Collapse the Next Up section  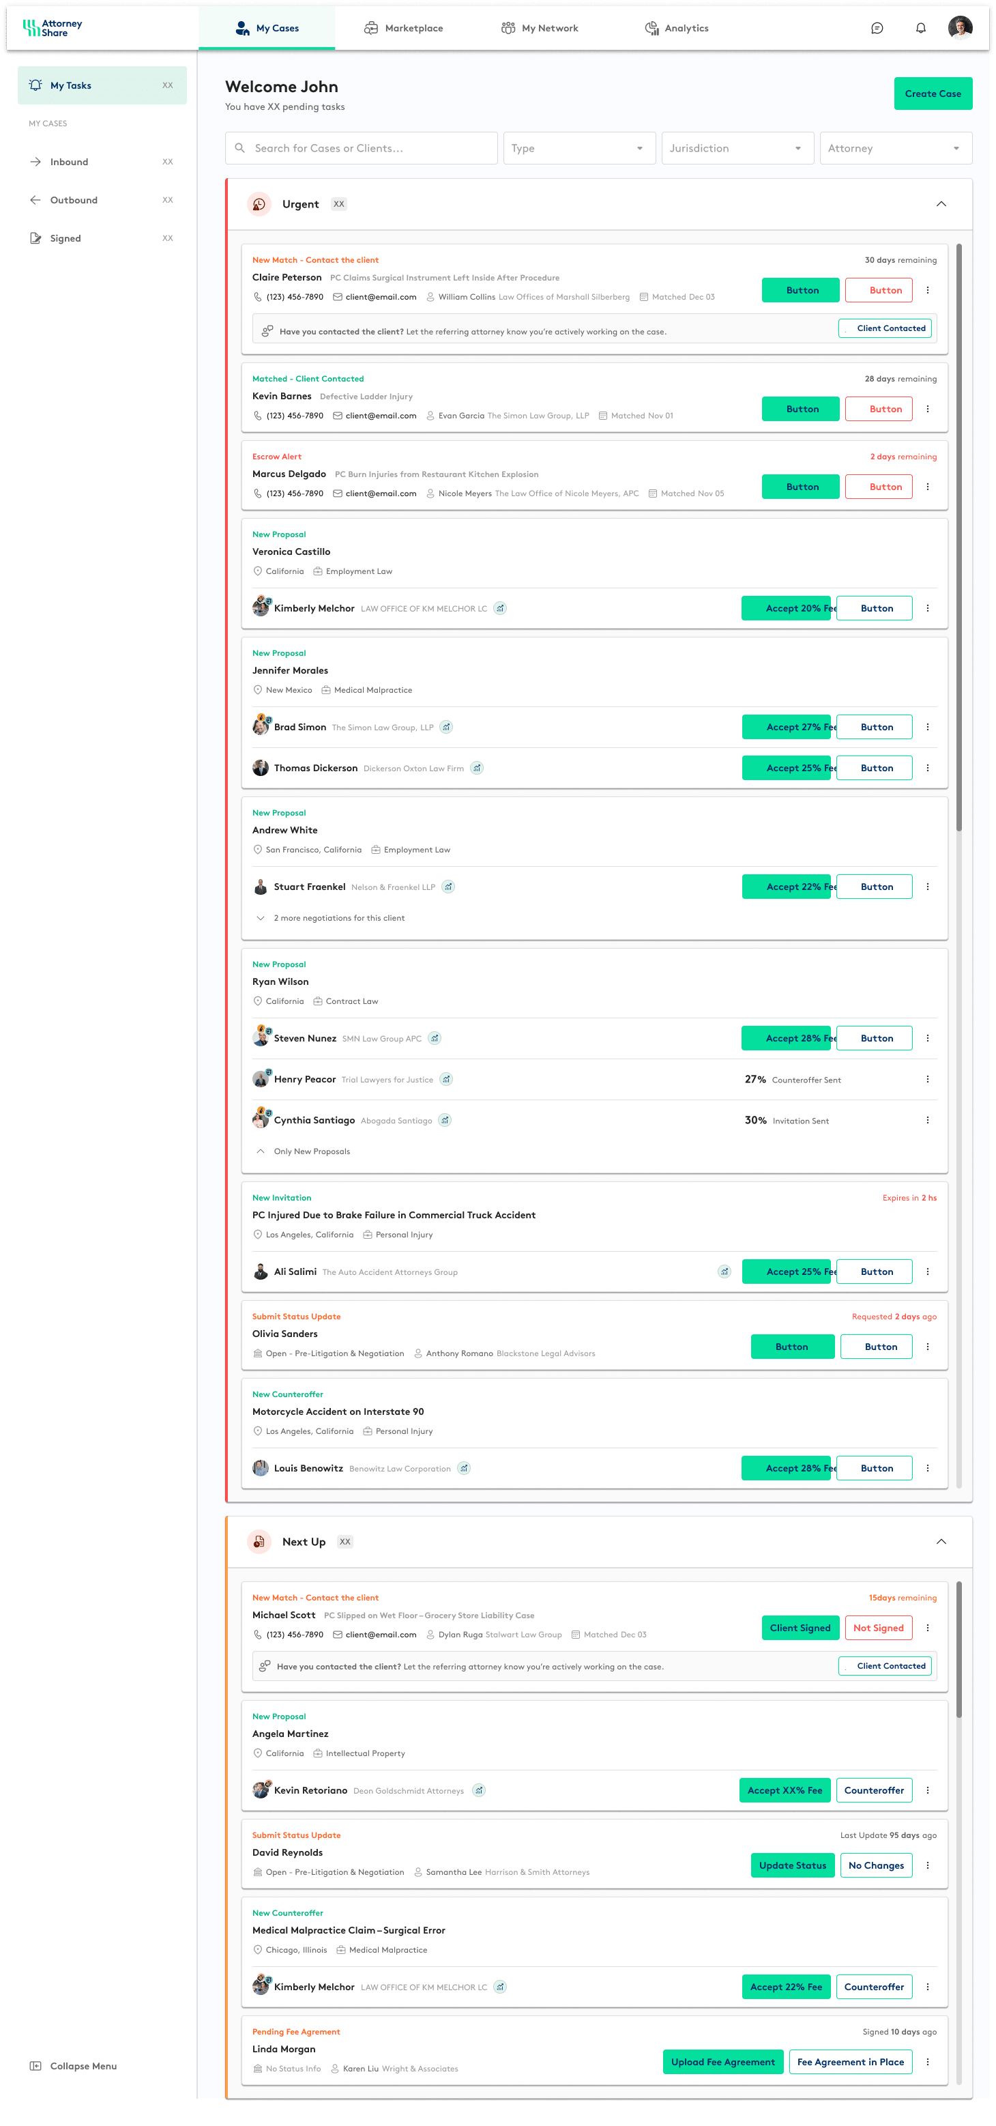941,1541
